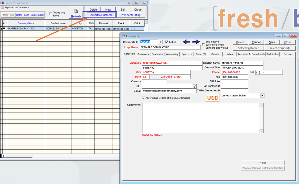Click Convert to Customer button
Screen dimensions: 299x184
pyautogui.click(x=101, y=15)
